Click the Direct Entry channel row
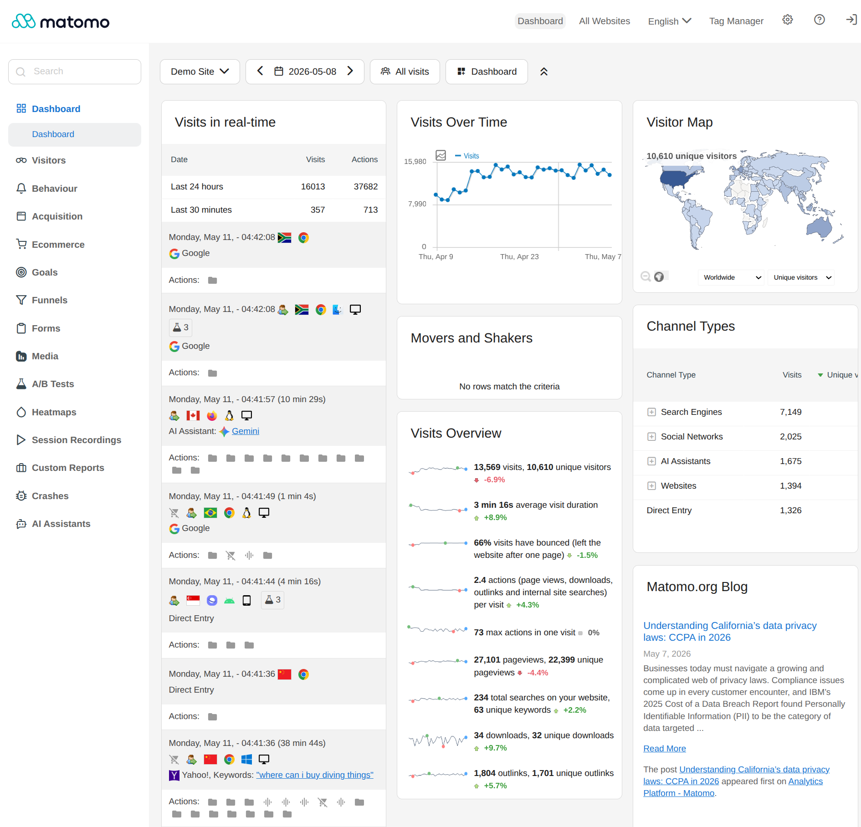The height and width of the screenshot is (827, 861). click(745, 510)
